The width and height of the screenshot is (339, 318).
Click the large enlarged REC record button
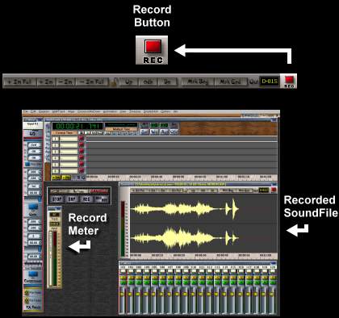[152, 50]
